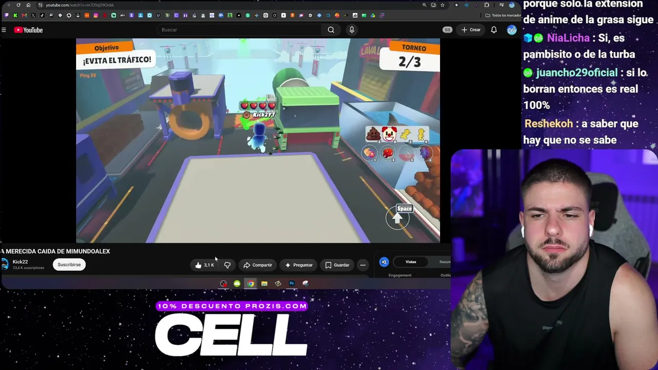Open the Gmail bookmark
The height and width of the screenshot is (370, 658).
click(24, 15)
